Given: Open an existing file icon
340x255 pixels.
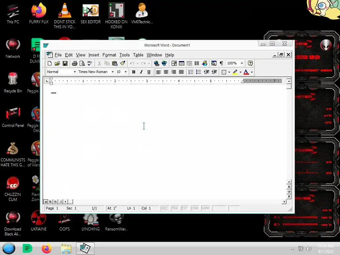Looking at the screenshot, I should tap(57, 63).
